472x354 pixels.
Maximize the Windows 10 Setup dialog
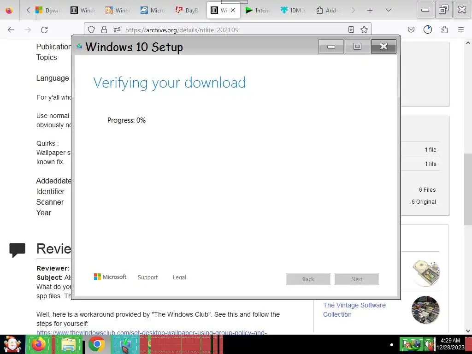[x=357, y=47]
